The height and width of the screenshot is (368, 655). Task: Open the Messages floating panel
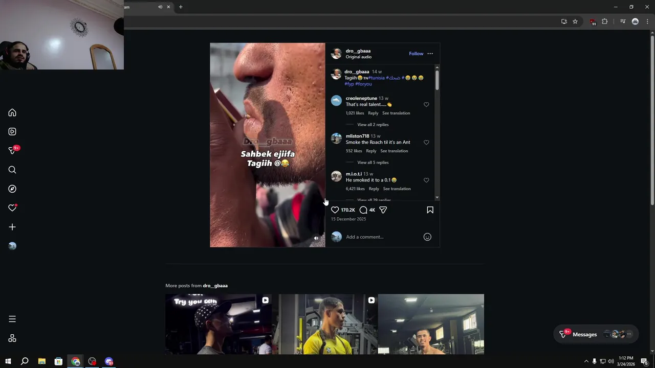[x=596, y=334]
